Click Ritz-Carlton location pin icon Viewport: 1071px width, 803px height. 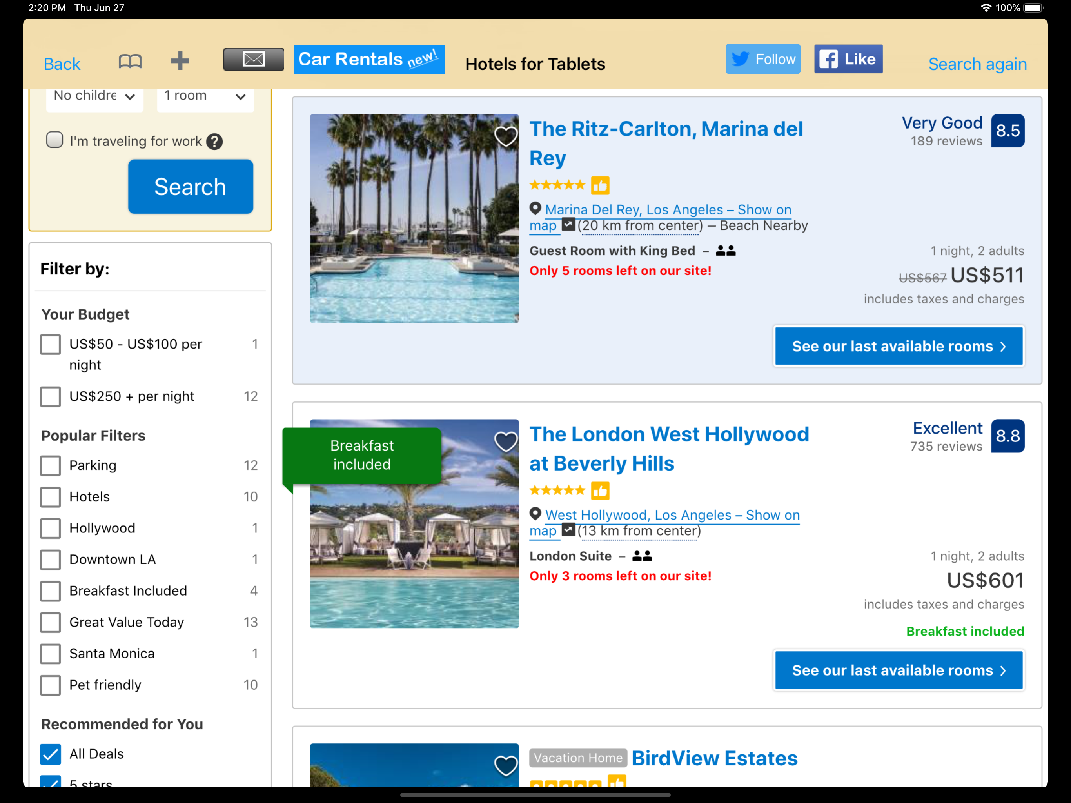[x=535, y=209]
